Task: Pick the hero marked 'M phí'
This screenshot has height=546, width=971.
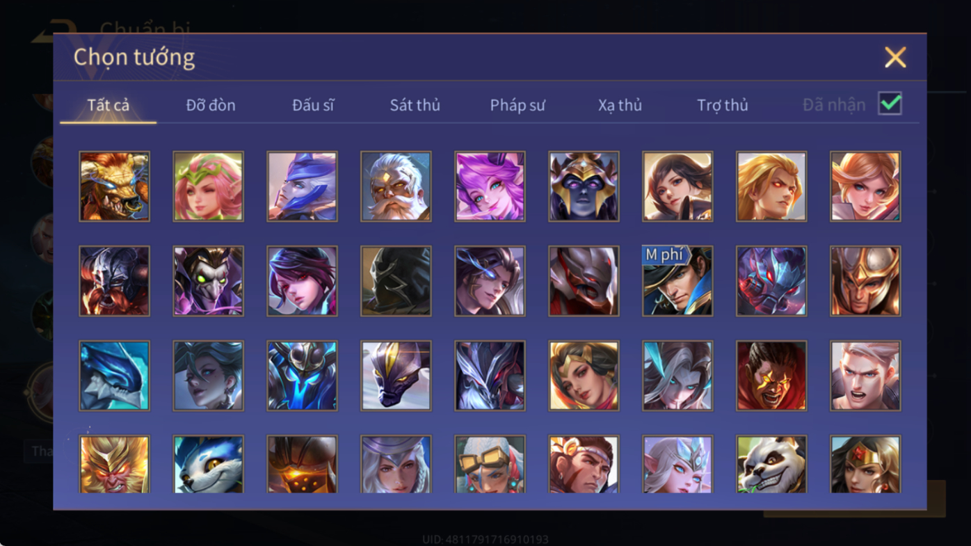Action: pos(677,281)
